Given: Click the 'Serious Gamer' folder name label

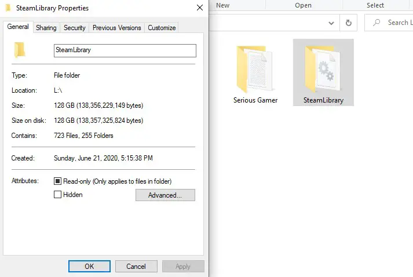Looking at the screenshot, I should 255,100.
